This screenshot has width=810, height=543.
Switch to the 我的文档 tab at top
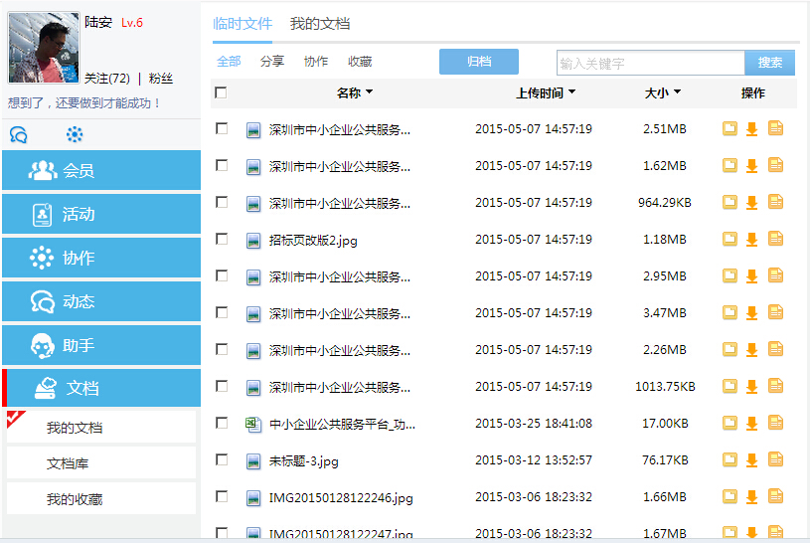(319, 24)
